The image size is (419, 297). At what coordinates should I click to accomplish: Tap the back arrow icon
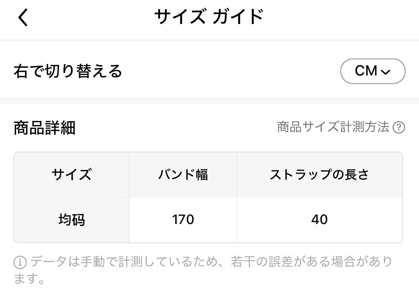pos(23,18)
